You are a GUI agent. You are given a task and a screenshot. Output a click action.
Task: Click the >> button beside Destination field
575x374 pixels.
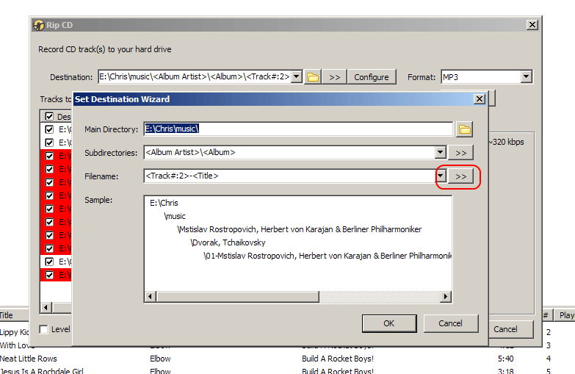point(334,76)
